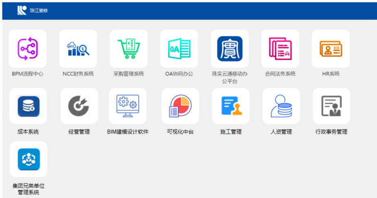The width and height of the screenshot is (377, 198).
Task: Open the 经营管理 target icon
Action: [x=79, y=106]
